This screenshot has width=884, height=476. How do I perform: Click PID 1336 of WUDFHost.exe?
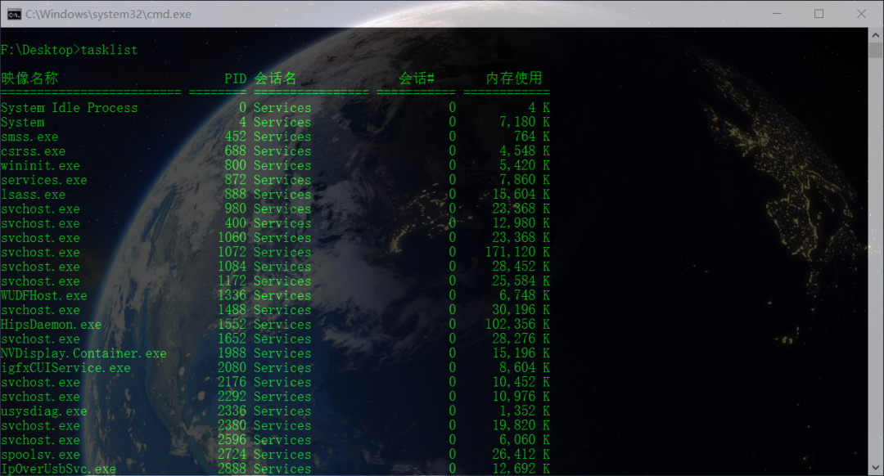tap(232, 296)
